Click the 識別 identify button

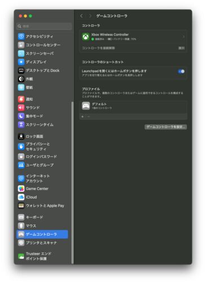pos(181,48)
